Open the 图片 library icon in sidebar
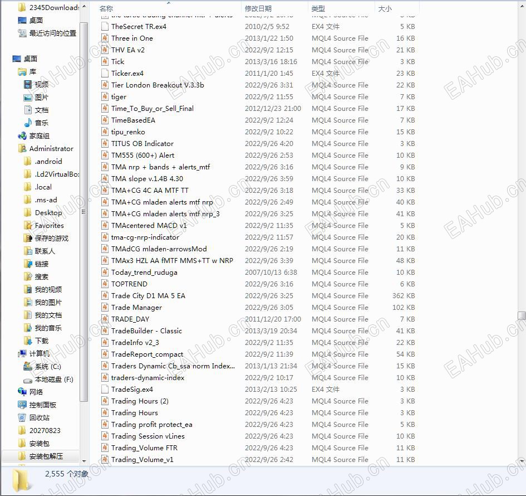This screenshot has height=496, width=526. (x=28, y=98)
